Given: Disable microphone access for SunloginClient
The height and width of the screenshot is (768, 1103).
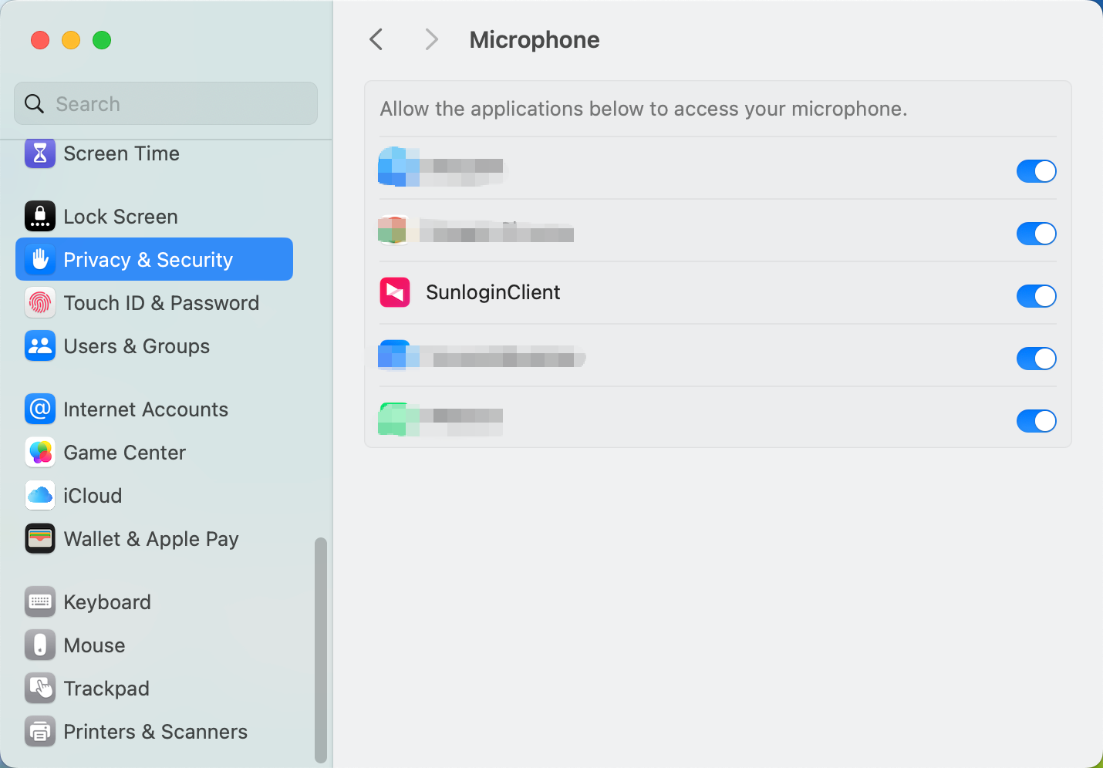Looking at the screenshot, I should coord(1036,296).
